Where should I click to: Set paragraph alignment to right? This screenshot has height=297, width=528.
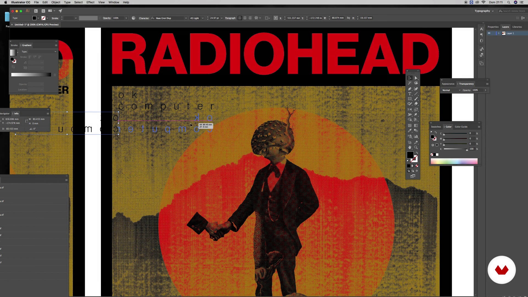[250, 18]
